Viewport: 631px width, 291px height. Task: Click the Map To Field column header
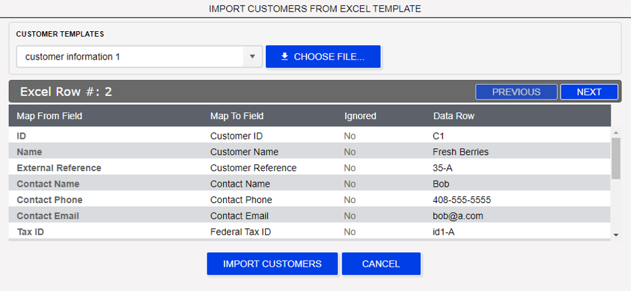point(237,116)
